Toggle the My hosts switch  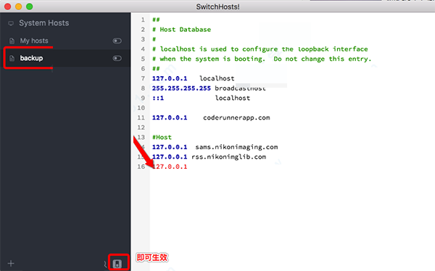pyautogui.click(x=117, y=41)
